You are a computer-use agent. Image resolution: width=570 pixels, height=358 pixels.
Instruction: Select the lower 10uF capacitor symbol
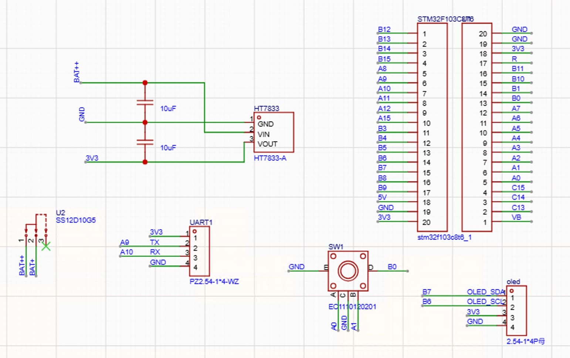point(145,142)
